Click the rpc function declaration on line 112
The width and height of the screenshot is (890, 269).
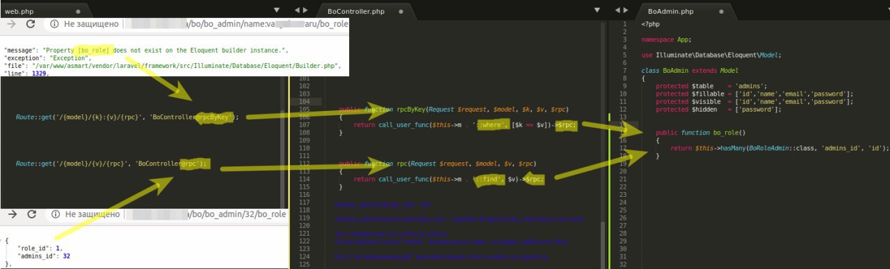pos(438,164)
